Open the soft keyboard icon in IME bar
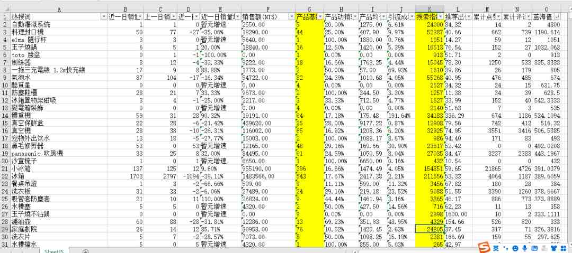Viewport: 572px width, 253px height. tap(534, 249)
